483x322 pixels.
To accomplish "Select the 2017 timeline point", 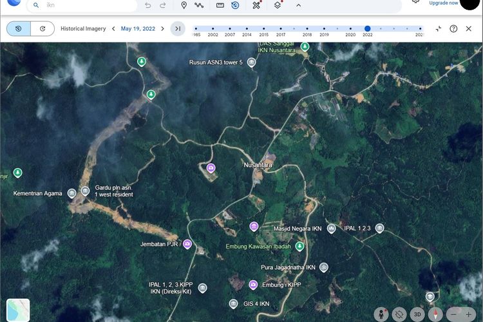I will click(281, 28).
